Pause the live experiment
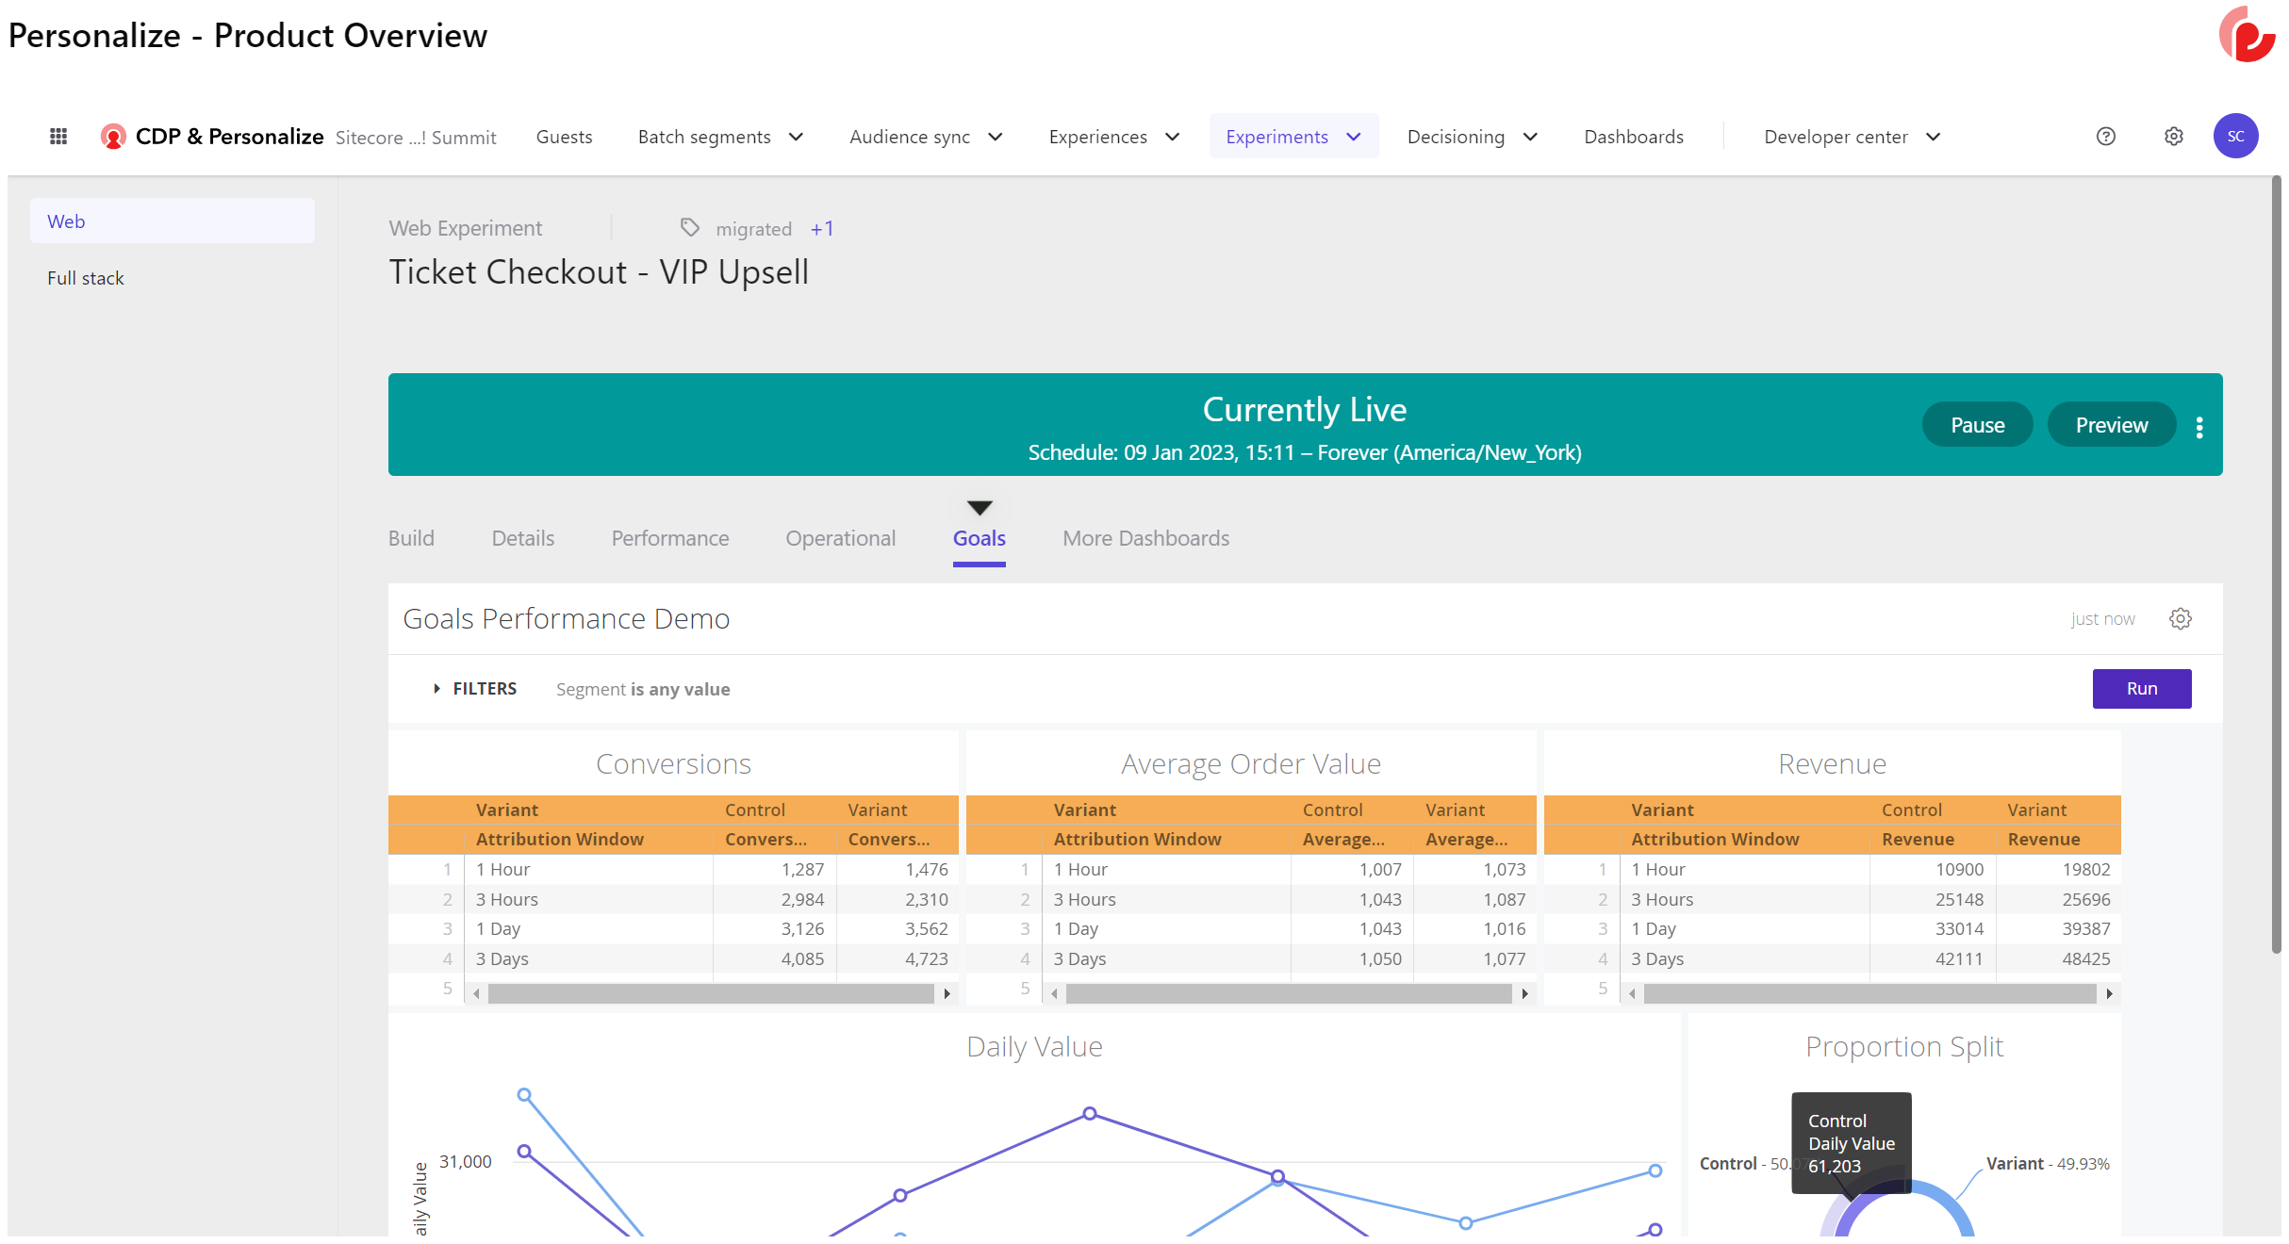2289x1244 pixels. click(x=1977, y=425)
